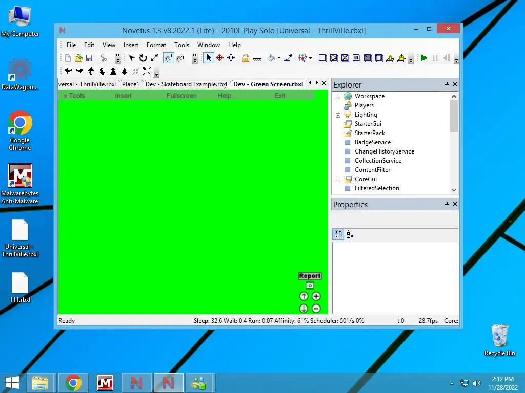
Task: Click the Report button in viewport
Action: point(310,276)
